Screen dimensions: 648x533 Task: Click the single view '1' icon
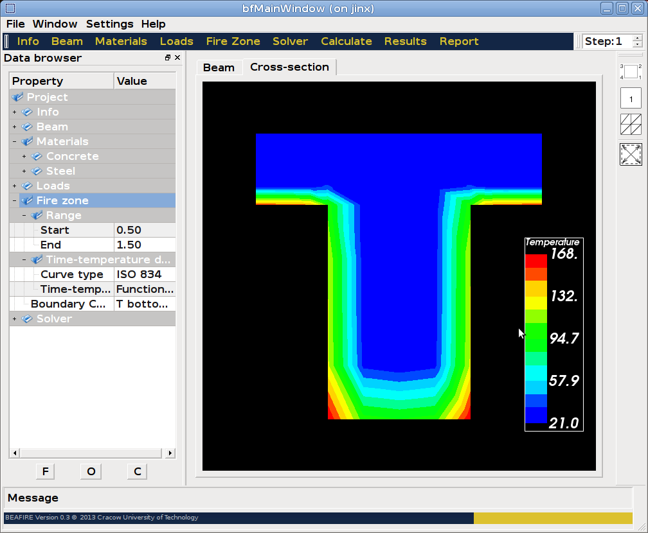(x=631, y=98)
